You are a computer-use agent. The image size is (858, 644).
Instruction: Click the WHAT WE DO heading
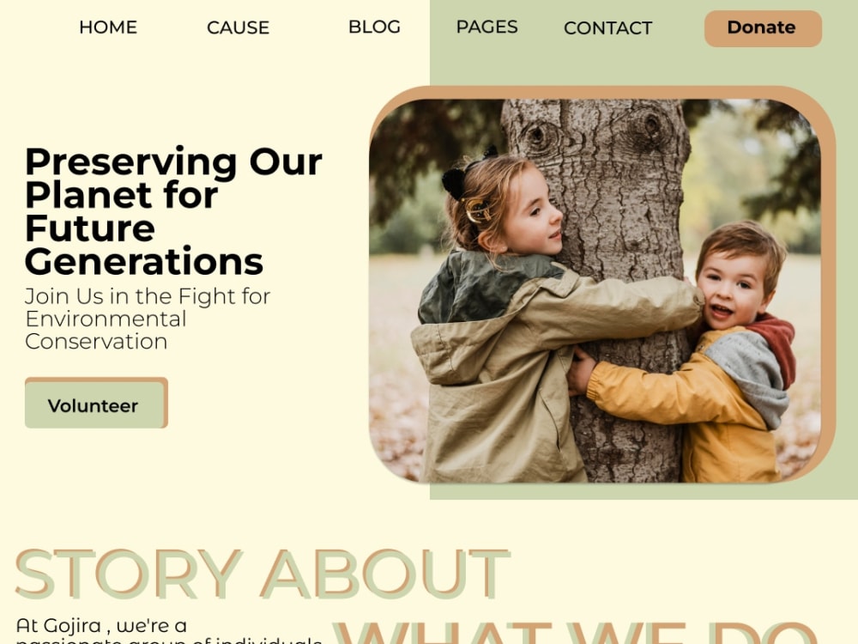pyautogui.click(x=576, y=633)
